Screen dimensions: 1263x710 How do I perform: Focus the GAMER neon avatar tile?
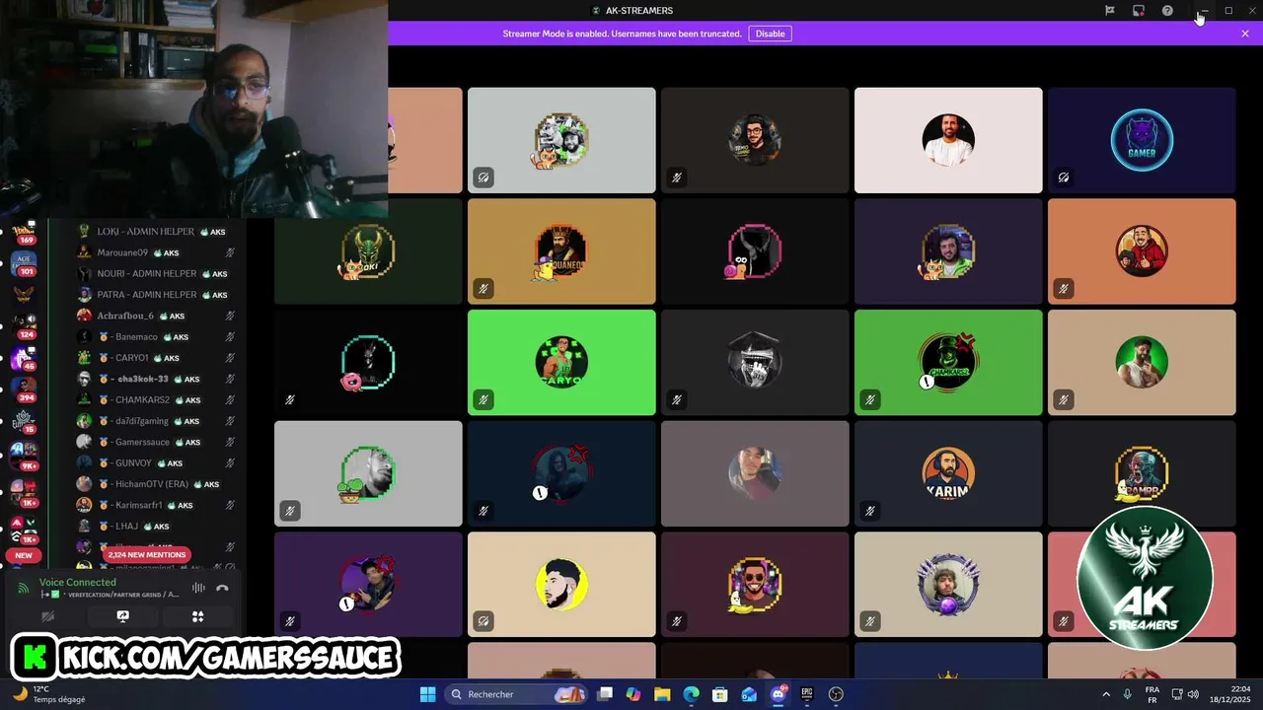[x=1142, y=140]
